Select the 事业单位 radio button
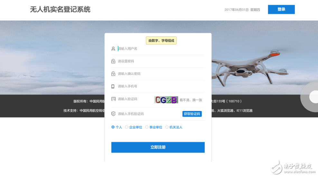Screen dimensions: 318x177 pyautogui.click(x=147, y=127)
